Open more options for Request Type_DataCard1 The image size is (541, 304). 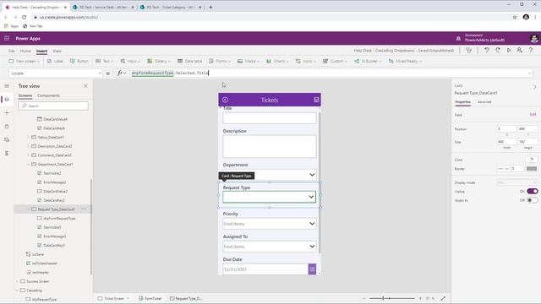pyautogui.click(x=84, y=209)
